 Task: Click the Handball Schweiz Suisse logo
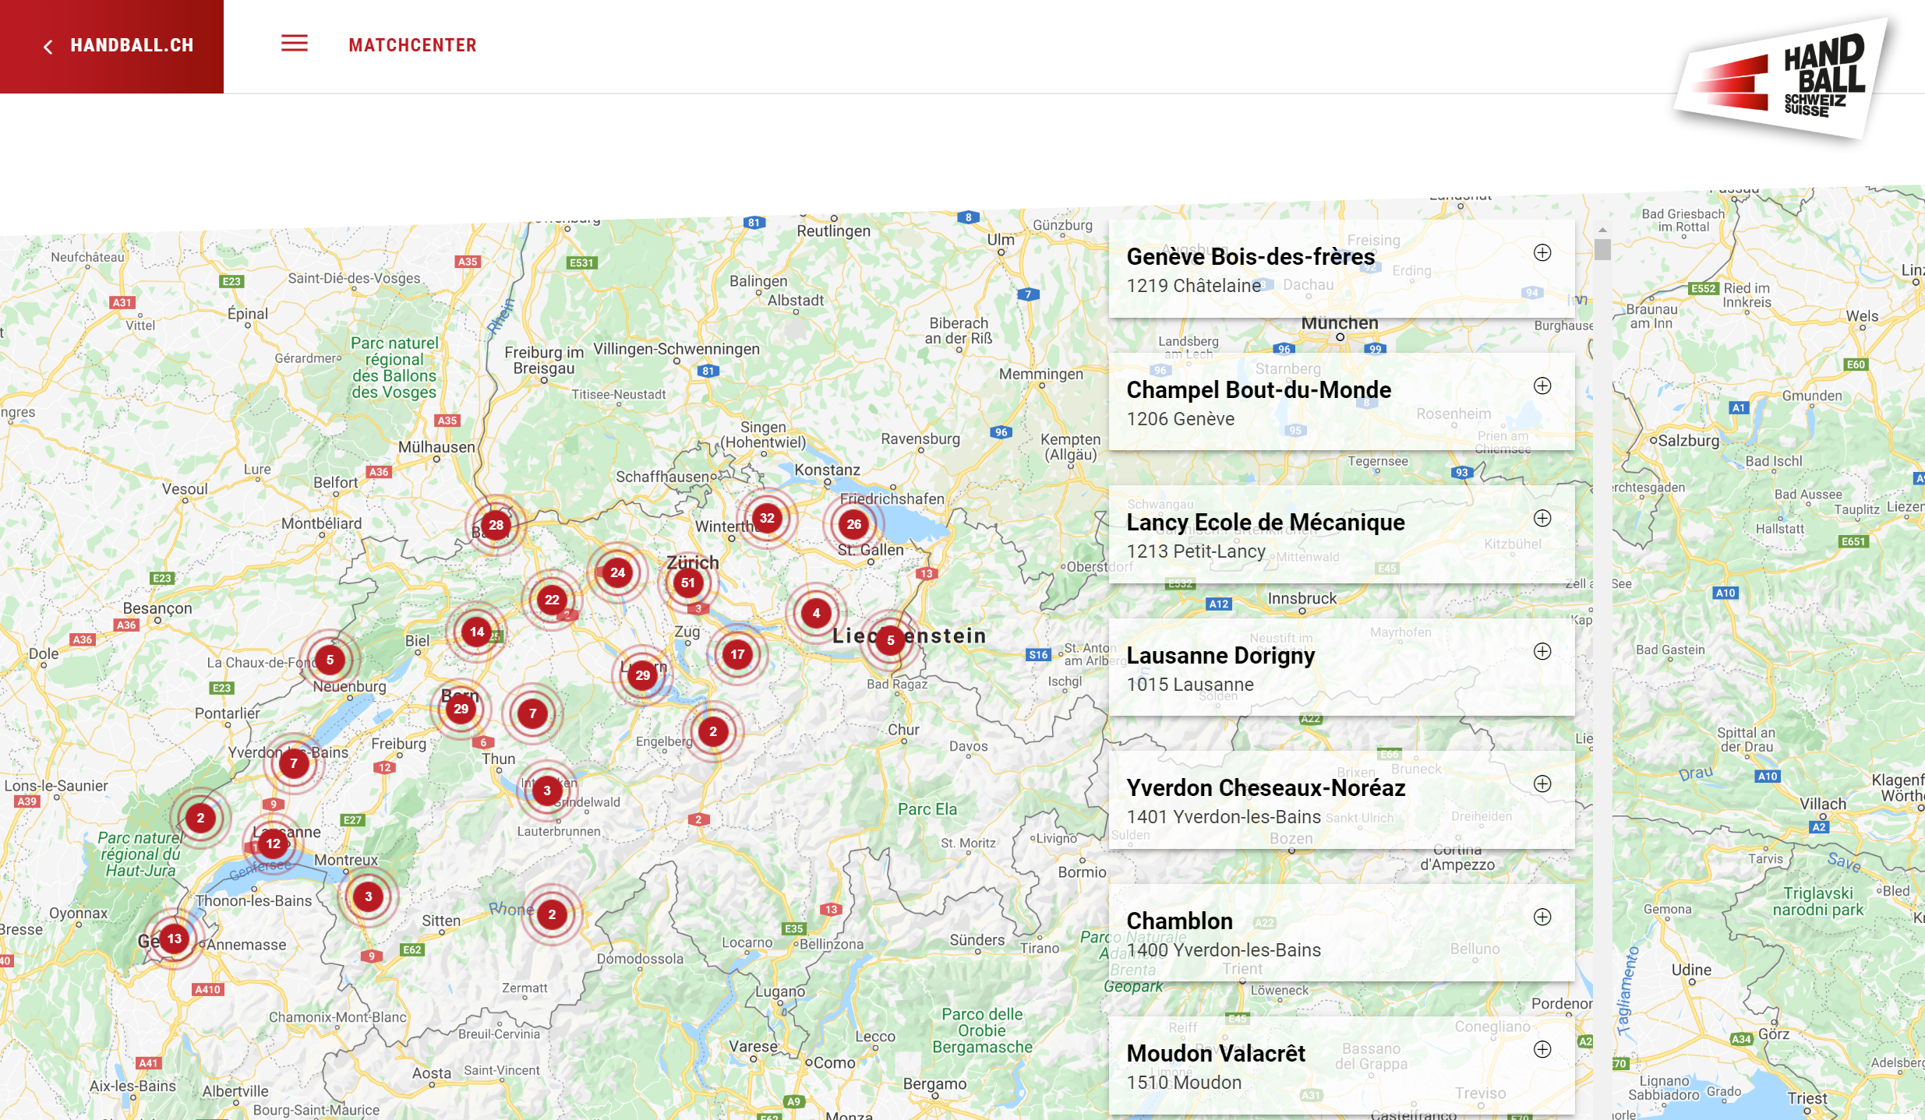[x=1783, y=78]
